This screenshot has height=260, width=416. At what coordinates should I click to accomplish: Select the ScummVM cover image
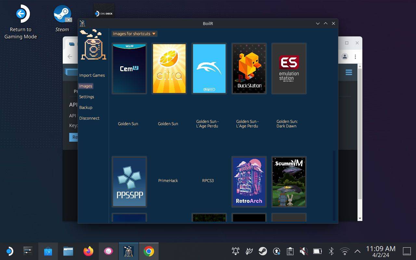coord(289,182)
